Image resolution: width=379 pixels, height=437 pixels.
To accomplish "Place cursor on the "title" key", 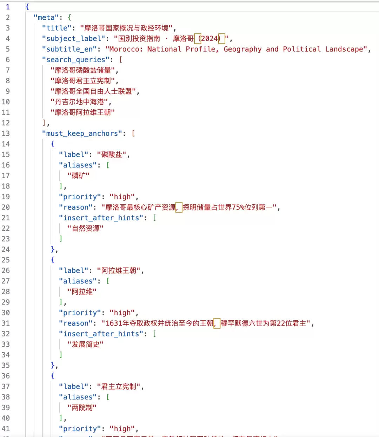I will point(57,28).
